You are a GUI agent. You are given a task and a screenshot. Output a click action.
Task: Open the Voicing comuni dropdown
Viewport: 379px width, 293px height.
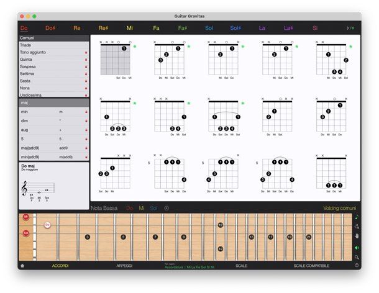coord(340,208)
